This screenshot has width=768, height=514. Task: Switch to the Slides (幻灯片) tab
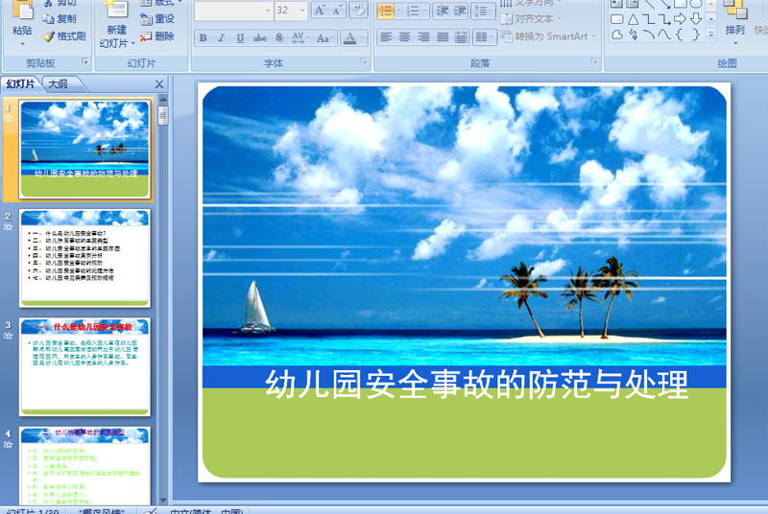(x=20, y=83)
